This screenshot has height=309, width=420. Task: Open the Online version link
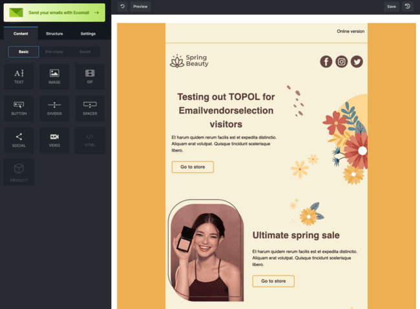click(350, 32)
